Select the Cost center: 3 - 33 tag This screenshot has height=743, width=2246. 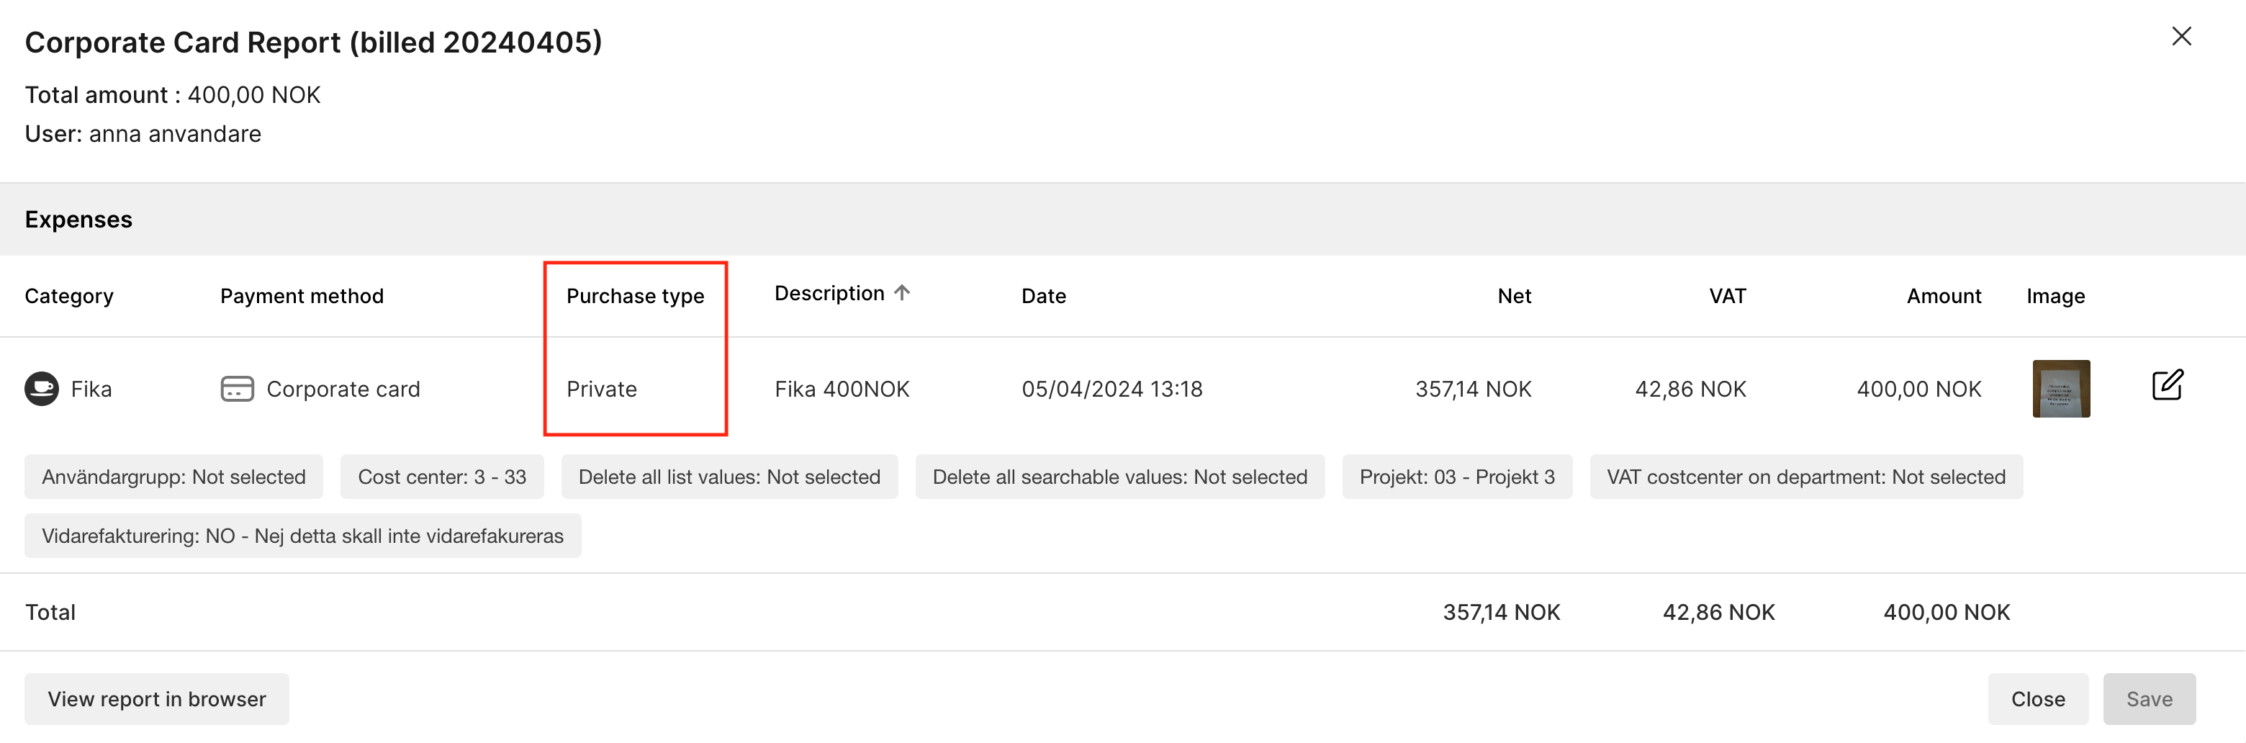coord(442,477)
